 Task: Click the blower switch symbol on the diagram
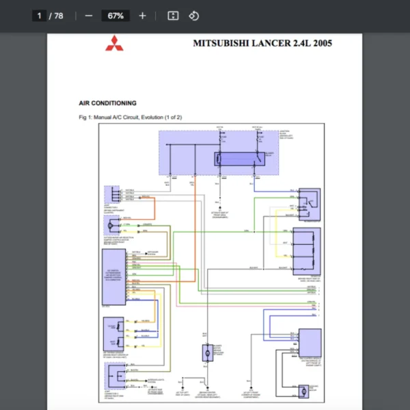309,204
